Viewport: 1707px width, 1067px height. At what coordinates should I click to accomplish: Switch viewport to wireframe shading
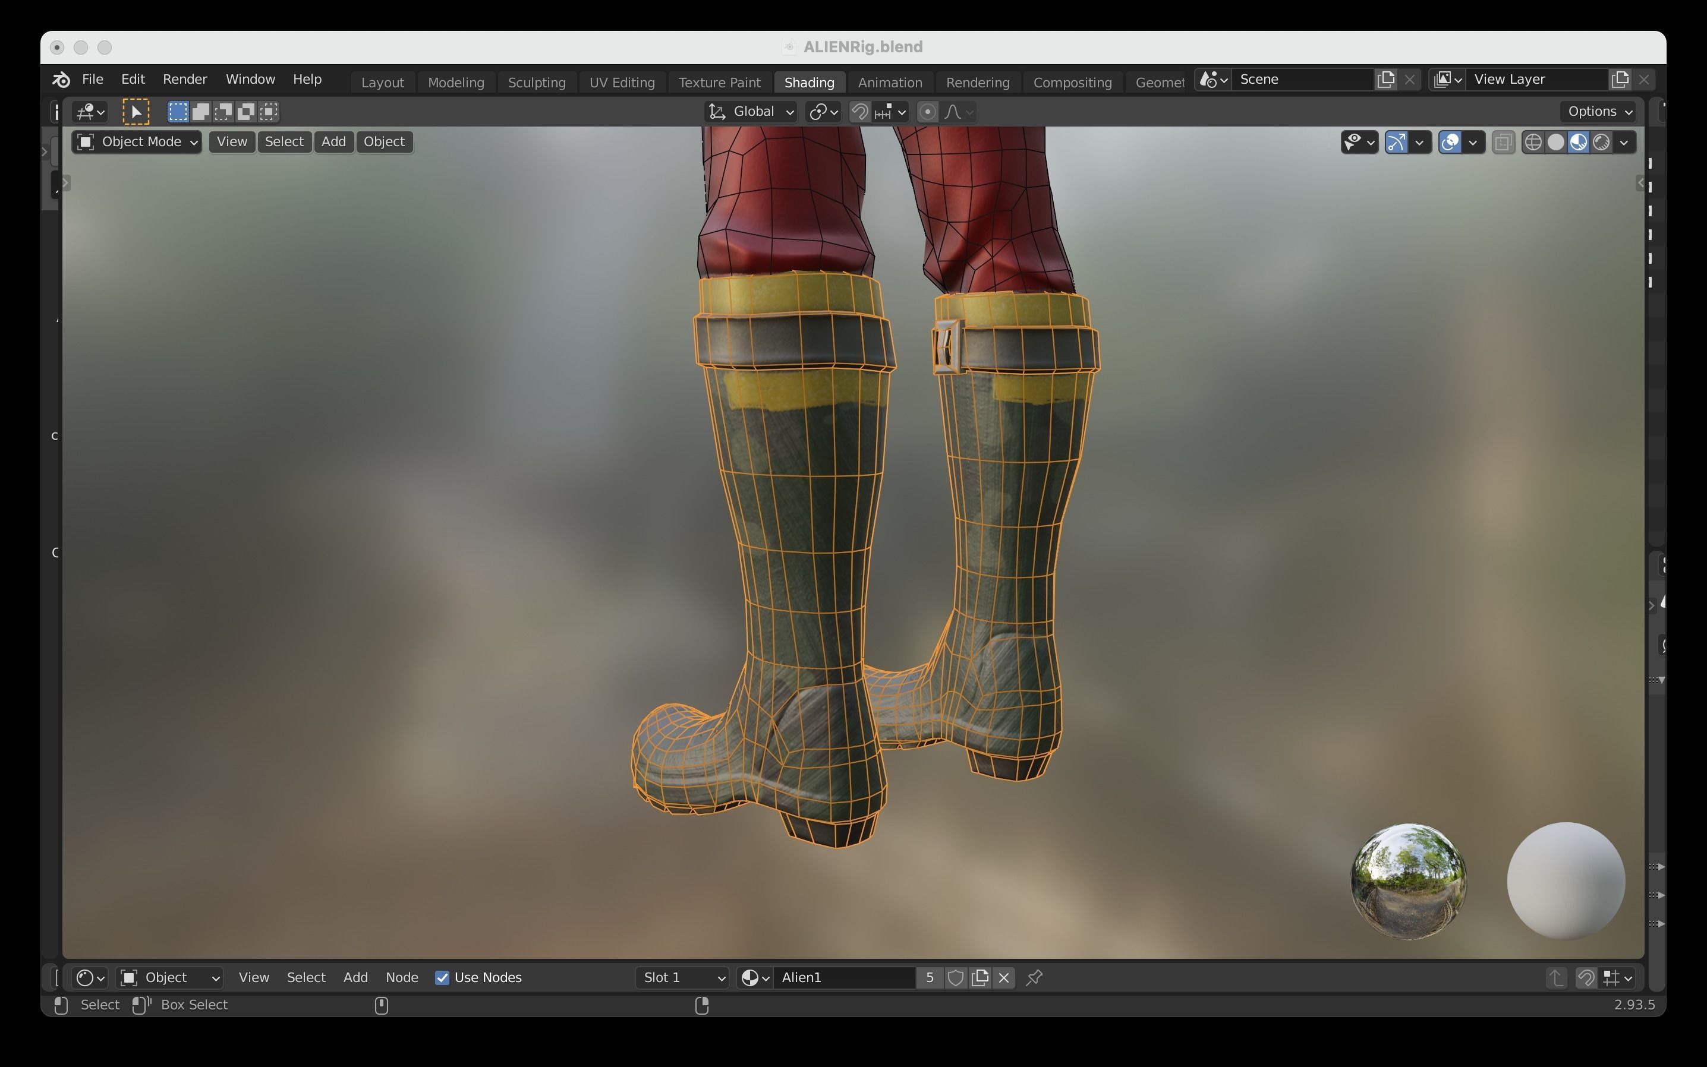1533,143
